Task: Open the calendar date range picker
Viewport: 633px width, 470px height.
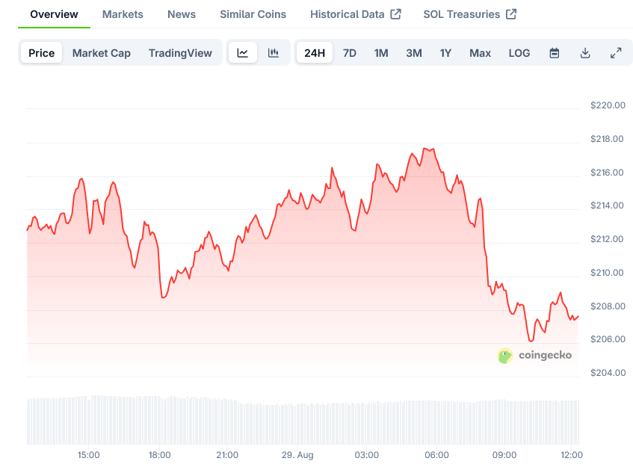Action: pyautogui.click(x=555, y=53)
